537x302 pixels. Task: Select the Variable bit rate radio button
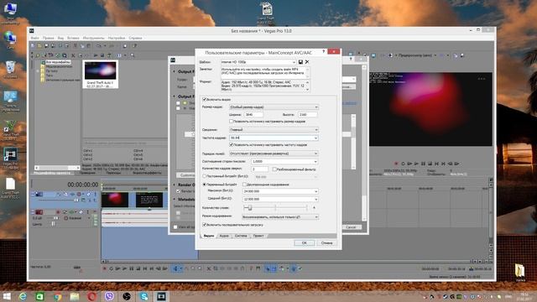pos(205,185)
